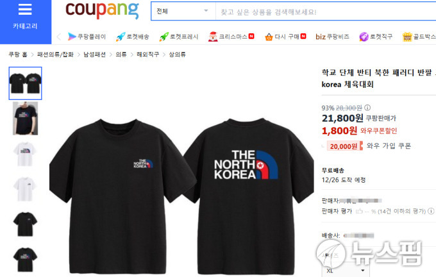This screenshot has height=277, width=436.
Task: Click the 20,000원 Wow coupon badge
Action: point(345,146)
